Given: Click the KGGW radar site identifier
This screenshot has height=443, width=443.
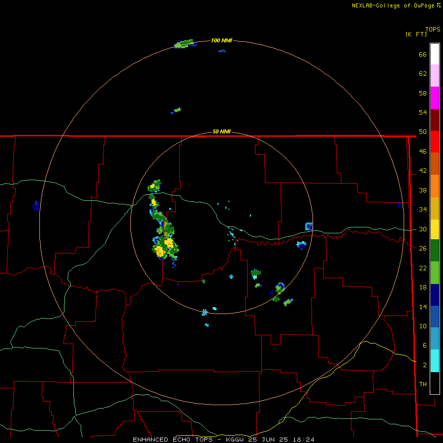Looking at the screenshot, I should tap(236, 440).
